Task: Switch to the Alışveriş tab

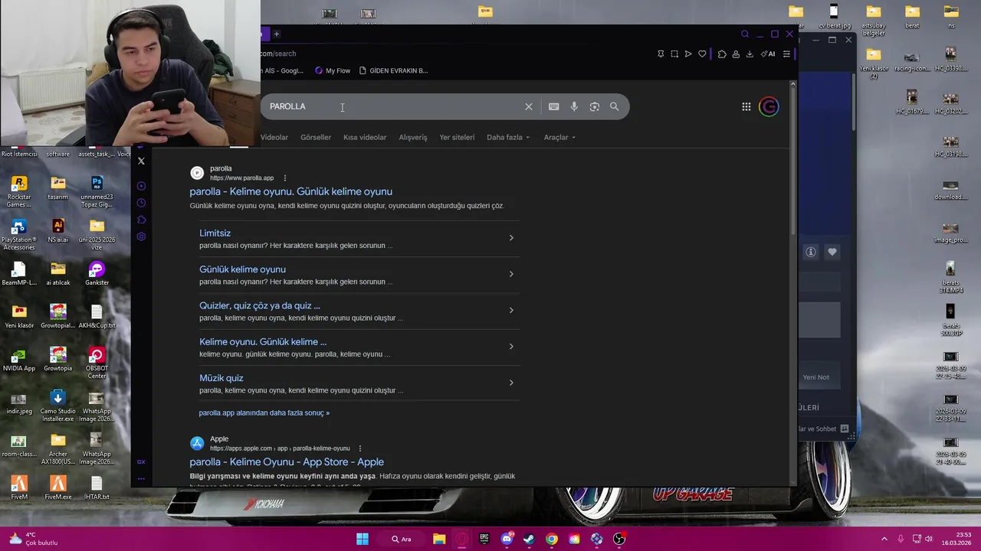Action: tap(413, 138)
